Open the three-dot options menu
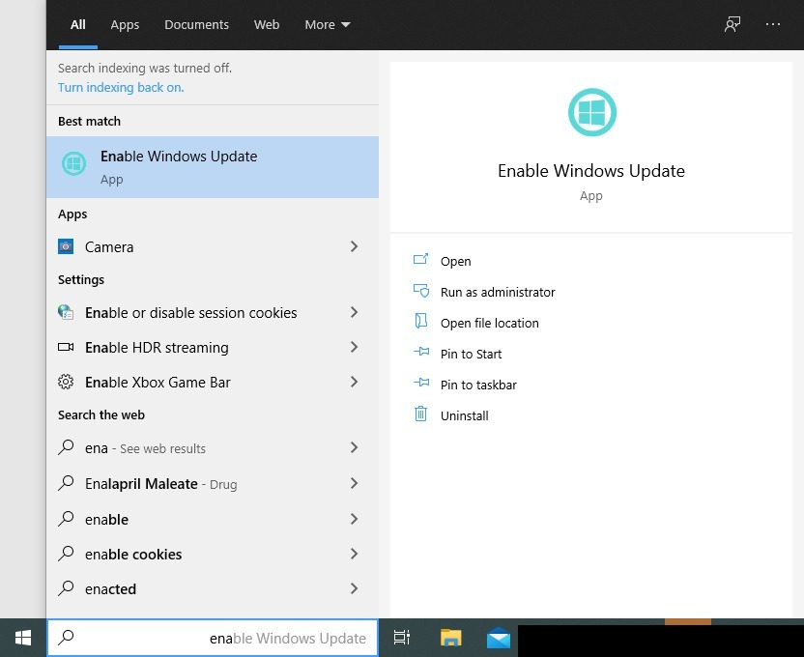 click(773, 24)
